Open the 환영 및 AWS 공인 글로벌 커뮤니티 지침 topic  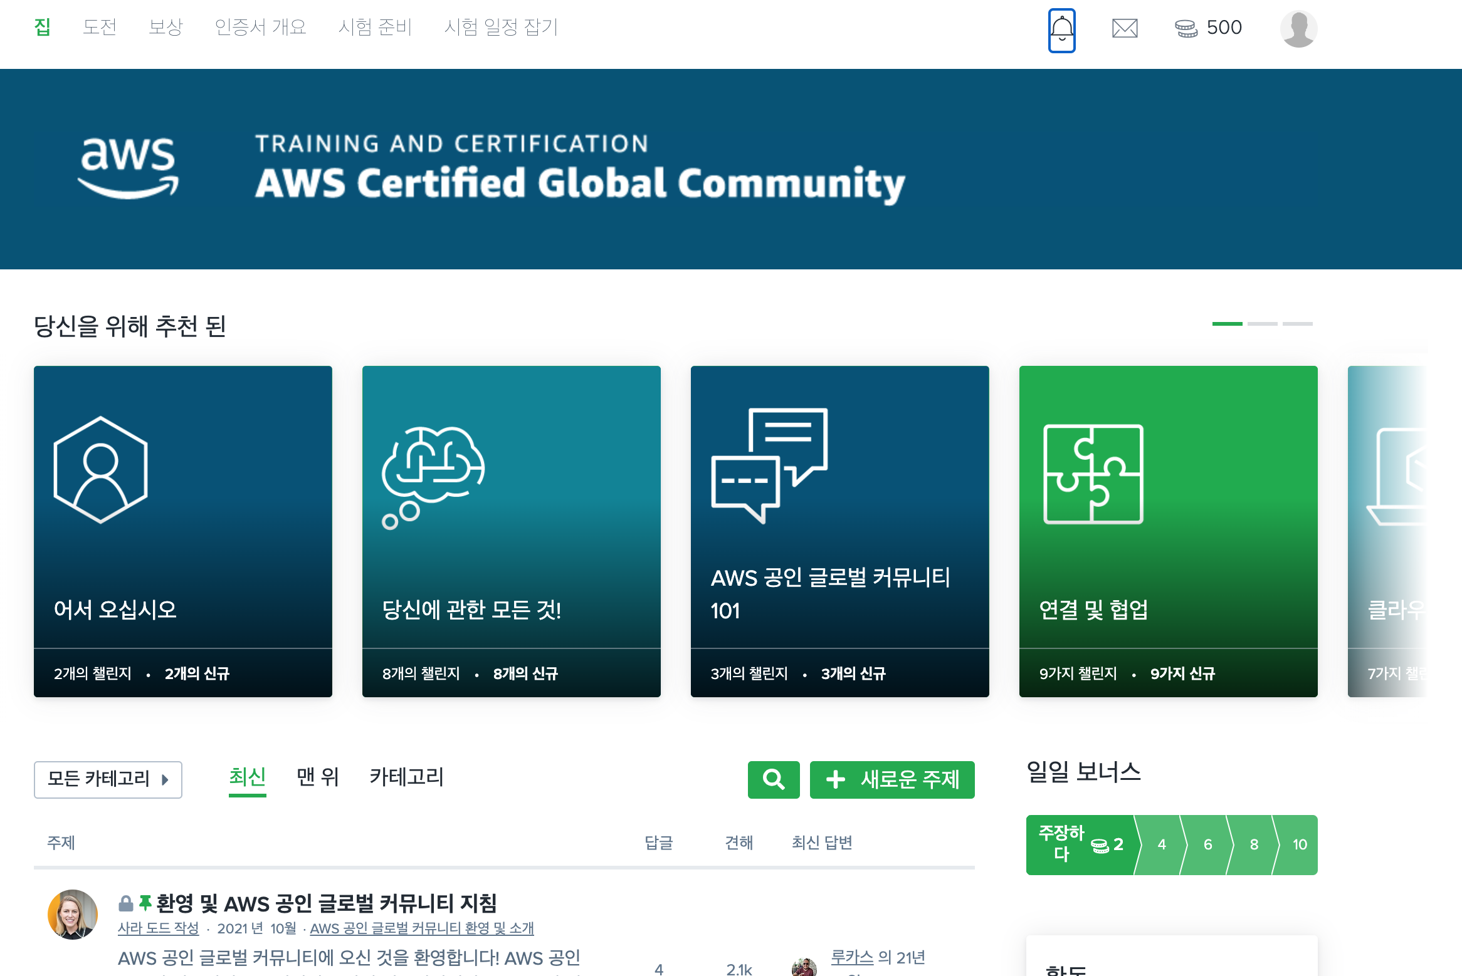(x=326, y=903)
